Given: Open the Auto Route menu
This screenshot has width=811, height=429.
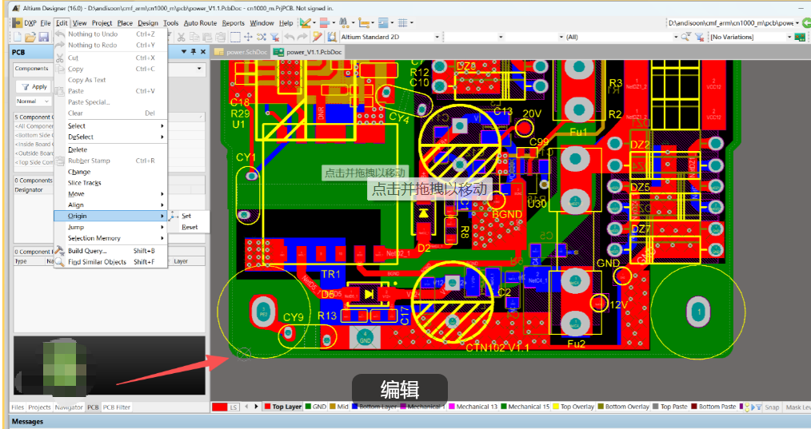Looking at the screenshot, I should [200, 22].
